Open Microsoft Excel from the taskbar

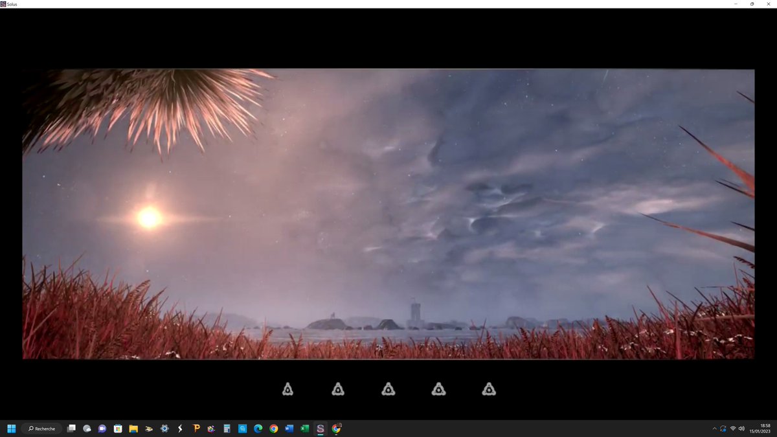305,429
